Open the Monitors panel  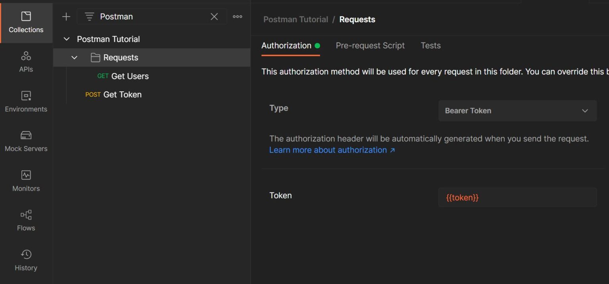(26, 180)
